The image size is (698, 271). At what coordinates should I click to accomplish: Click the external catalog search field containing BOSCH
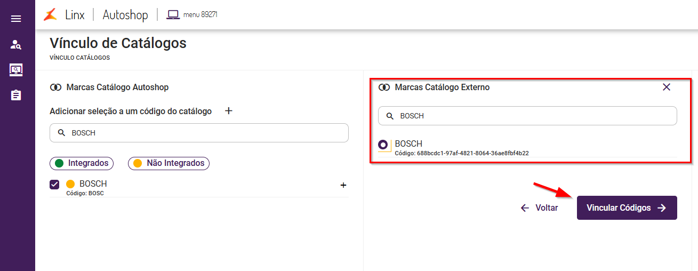[x=527, y=116]
